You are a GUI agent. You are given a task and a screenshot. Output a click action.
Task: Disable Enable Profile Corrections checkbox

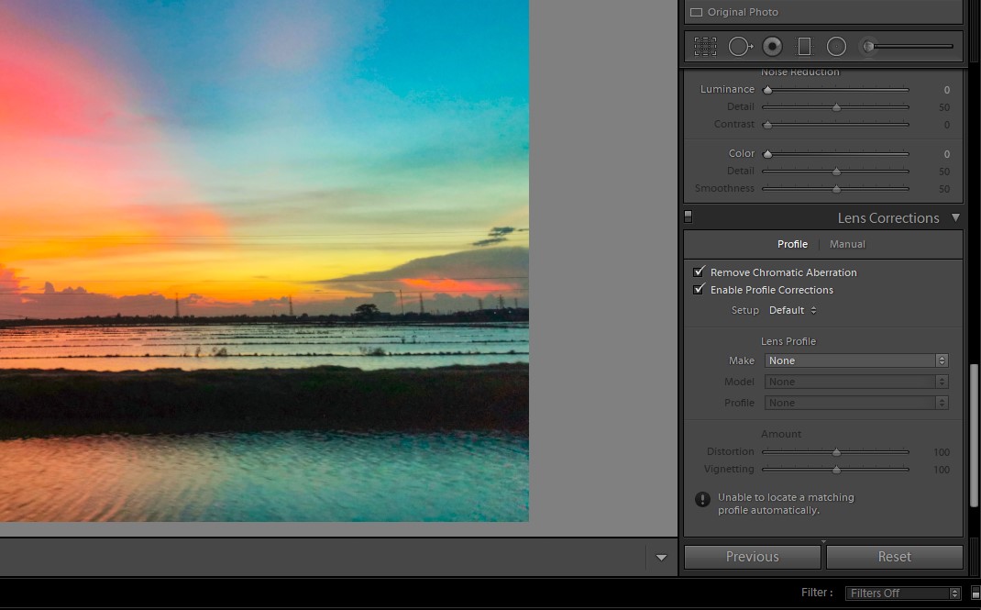(x=700, y=290)
